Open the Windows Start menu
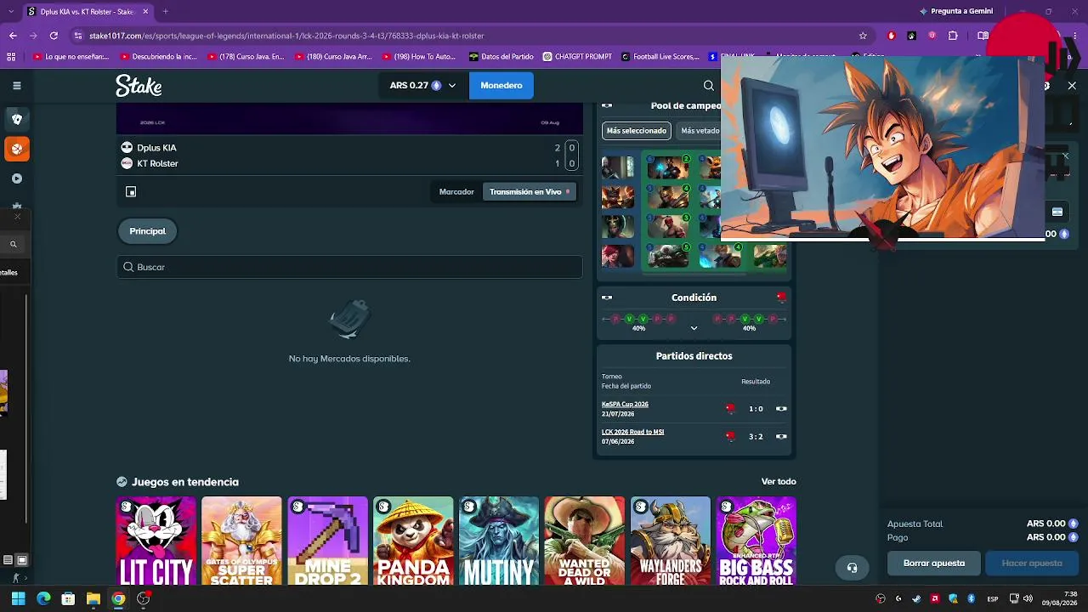1088x612 pixels. (x=18, y=598)
